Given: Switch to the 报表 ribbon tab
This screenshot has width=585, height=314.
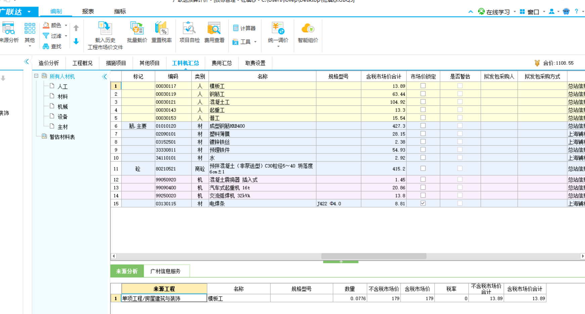Looking at the screenshot, I should (88, 11).
